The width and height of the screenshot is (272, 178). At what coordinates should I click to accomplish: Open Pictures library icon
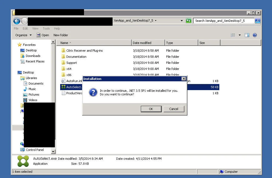(25, 95)
